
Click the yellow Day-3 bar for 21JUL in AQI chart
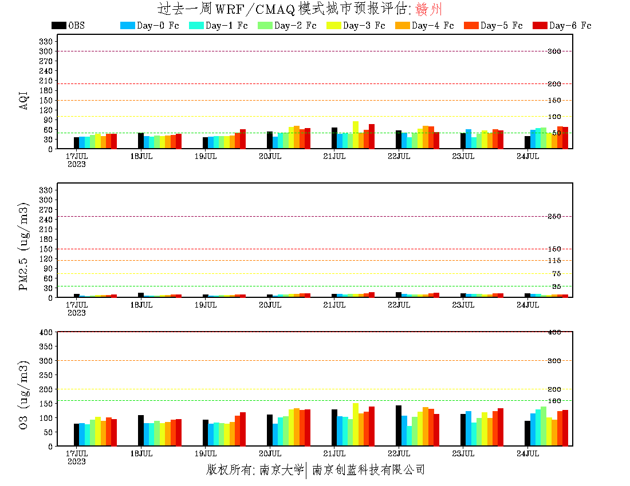click(x=356, y=135)
